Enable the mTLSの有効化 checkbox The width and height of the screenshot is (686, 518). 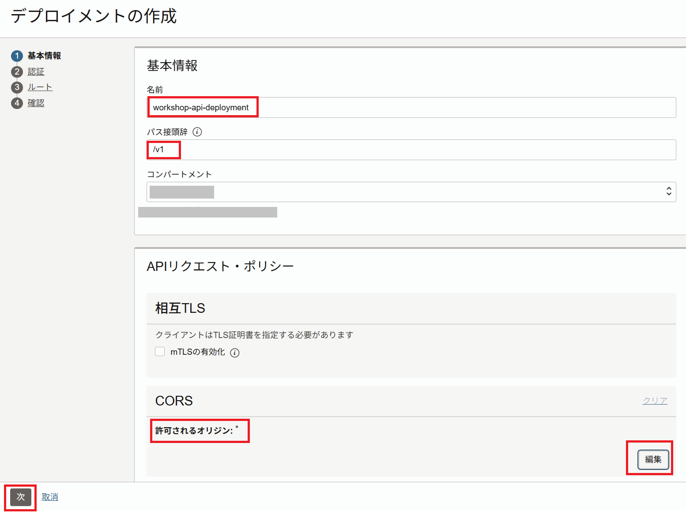[x=160, y=352]
